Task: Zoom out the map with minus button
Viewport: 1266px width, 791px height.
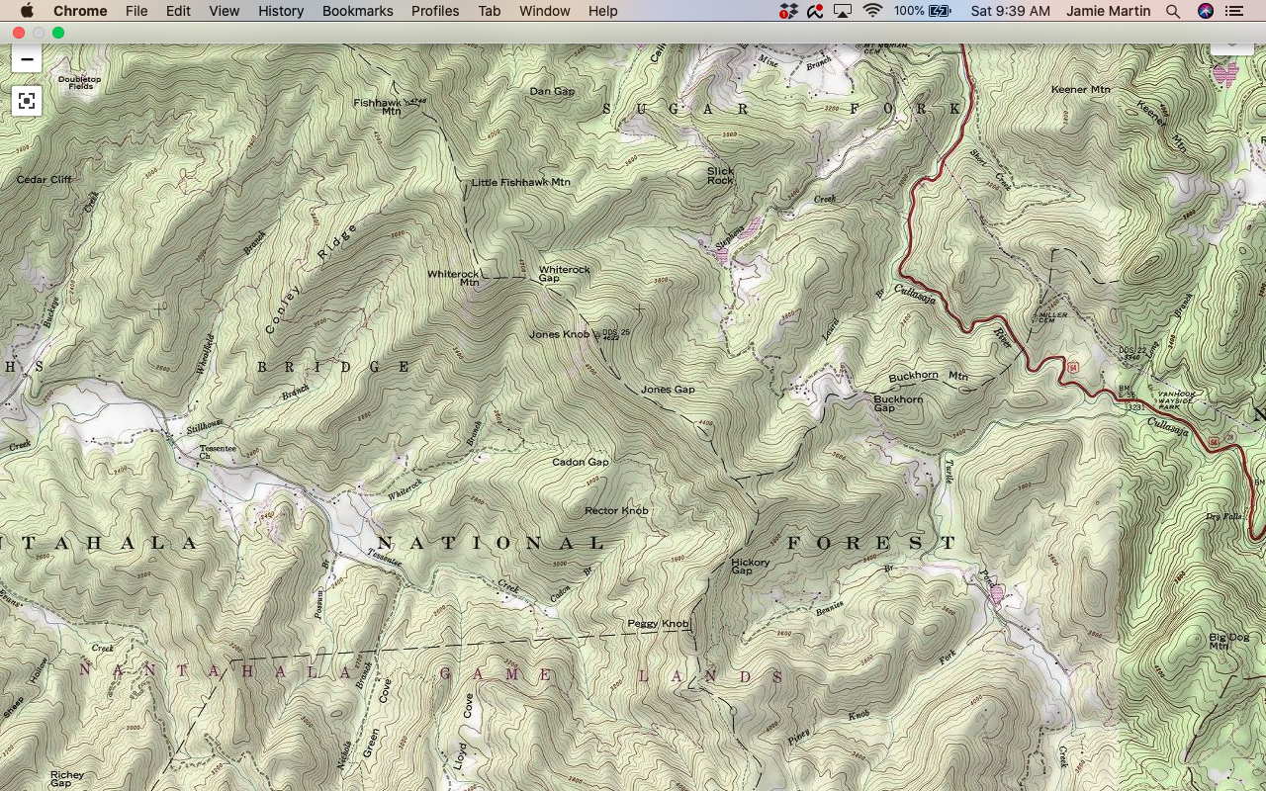Action: [27, 58]
